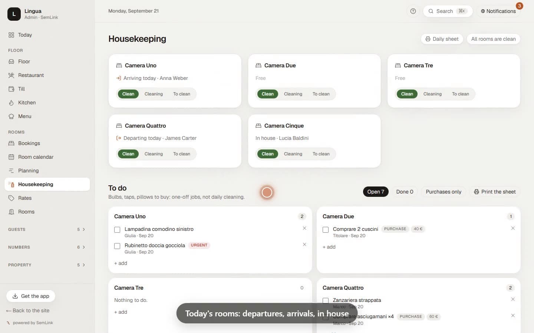Open Notifications panel
This screenshot has width=534, height=333.
click(x=498, y=11)
